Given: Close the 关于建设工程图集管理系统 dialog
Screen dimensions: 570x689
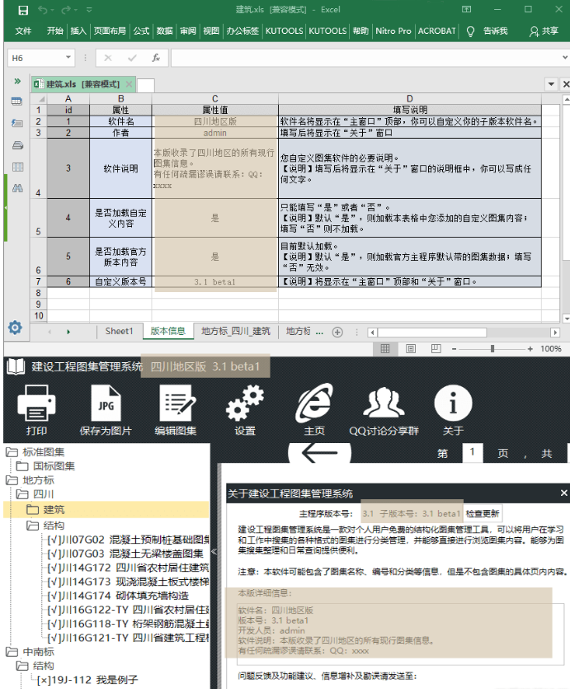Looking at the screenshot, I should click(564, 493).
